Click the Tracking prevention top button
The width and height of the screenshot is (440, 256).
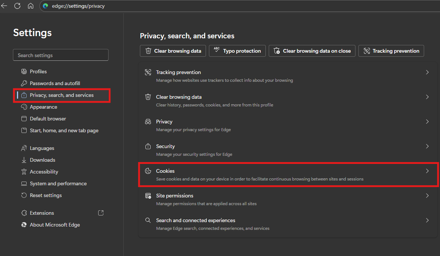391,51
